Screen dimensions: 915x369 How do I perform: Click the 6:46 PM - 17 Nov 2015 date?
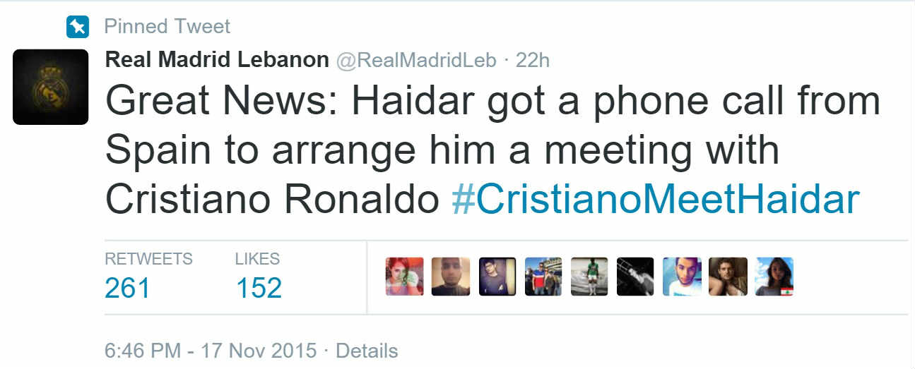(211, 351)
